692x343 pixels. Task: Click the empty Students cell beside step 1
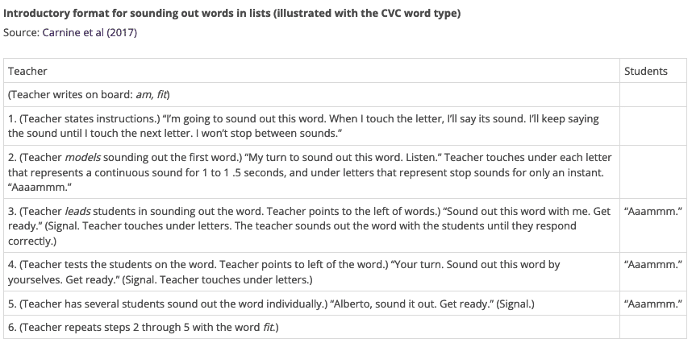(x=654, y=126)
